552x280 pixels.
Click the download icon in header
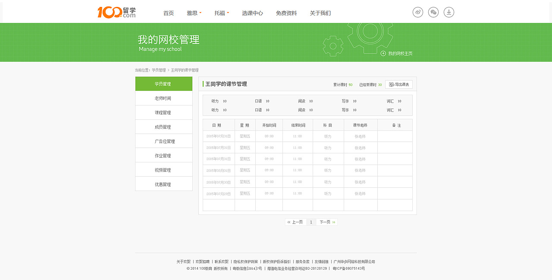pyautogui.click(x=449, y=12)
